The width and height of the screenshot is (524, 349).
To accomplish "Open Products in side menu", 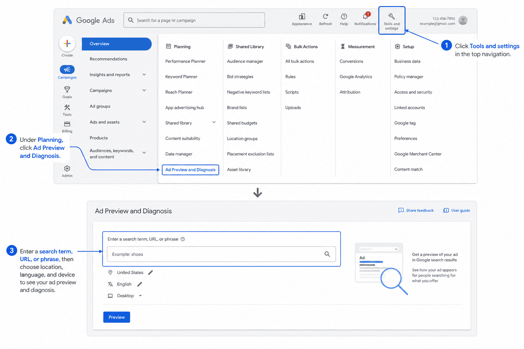I will tap(99, 138).
